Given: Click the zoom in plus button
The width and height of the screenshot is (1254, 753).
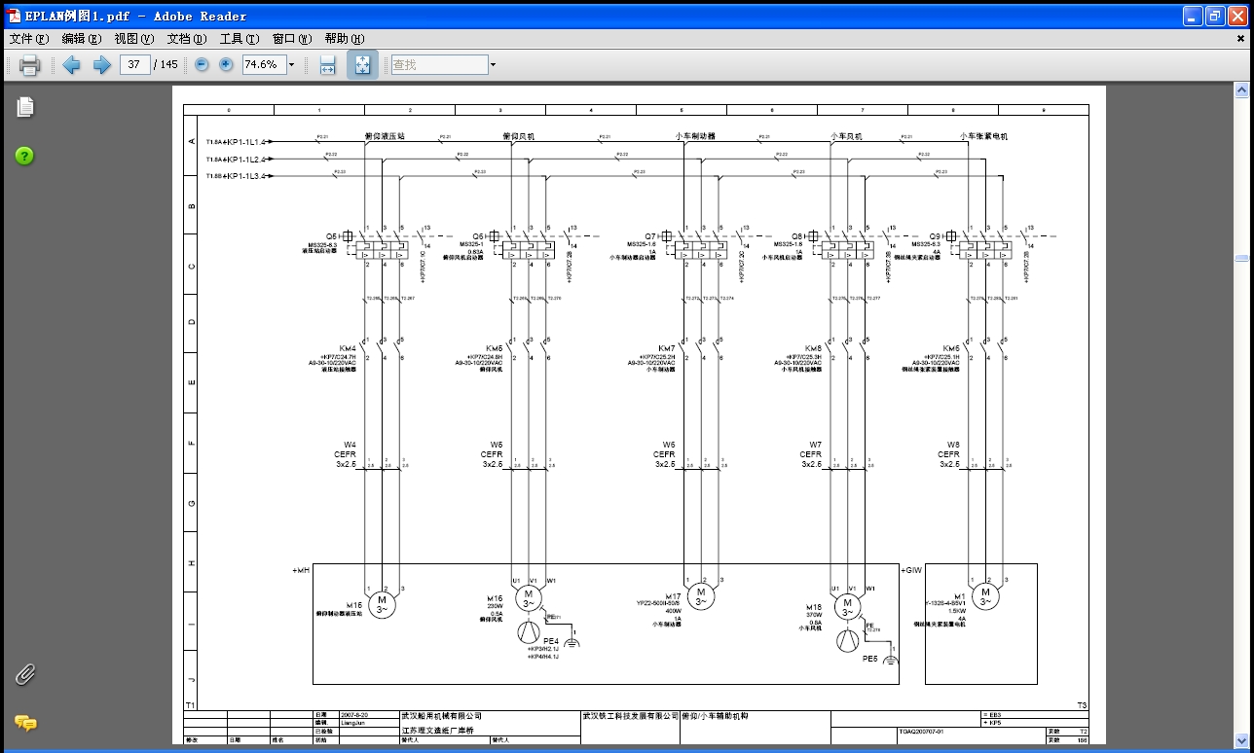Looking at the screenshot, I should 226,65.
